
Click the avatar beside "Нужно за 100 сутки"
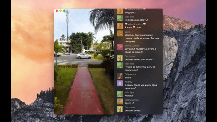tap(120, 65)
